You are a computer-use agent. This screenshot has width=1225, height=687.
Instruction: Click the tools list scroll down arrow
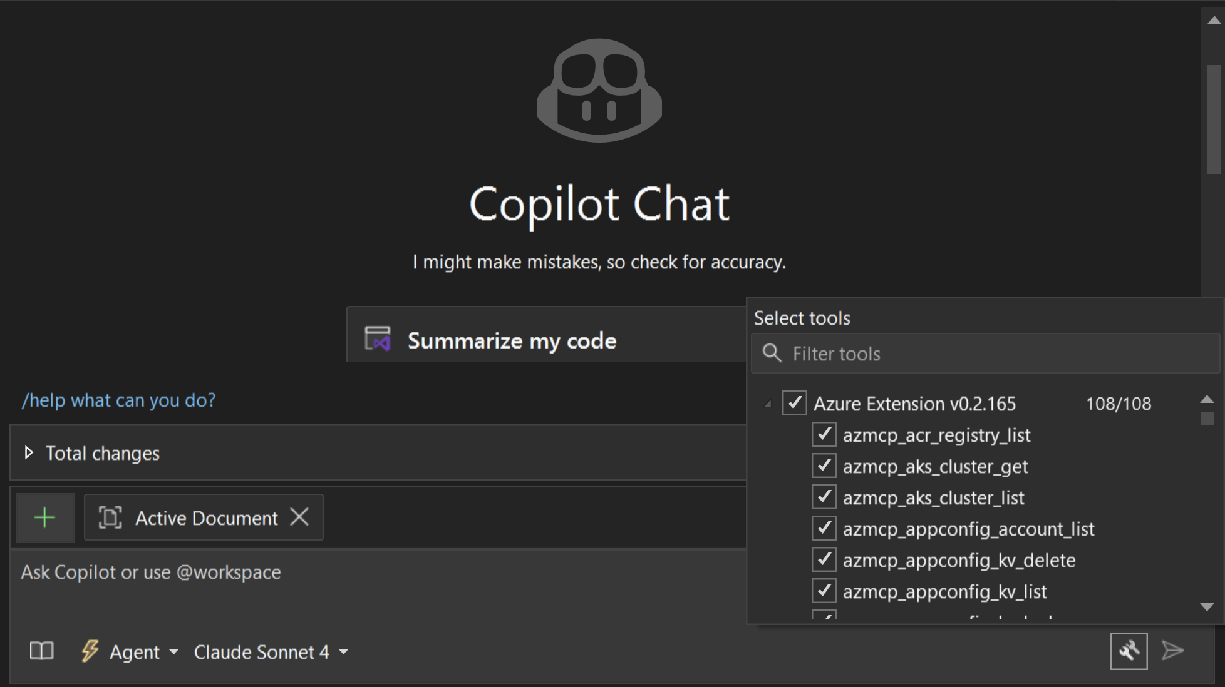pos(1207,606)
